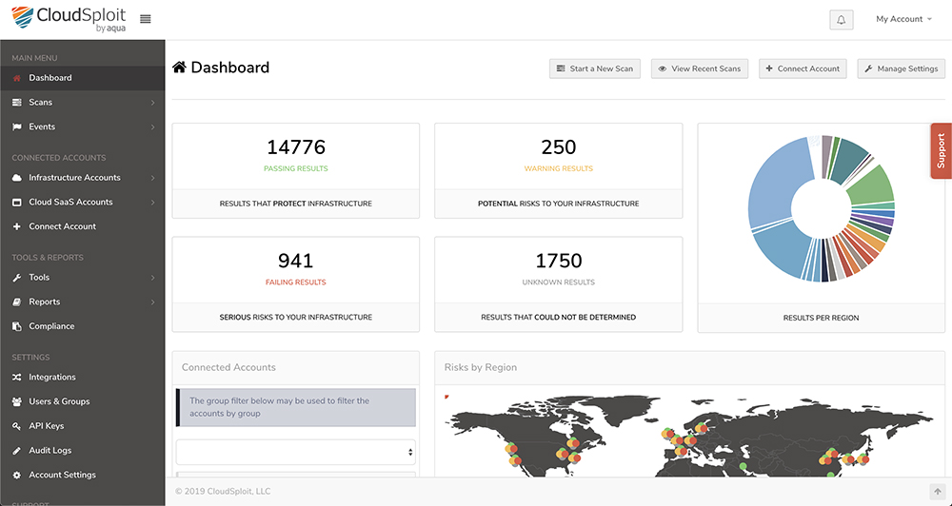Click the API Keys key icon
This screenshot has height=506, width=952.
click(x=17, y=426)
